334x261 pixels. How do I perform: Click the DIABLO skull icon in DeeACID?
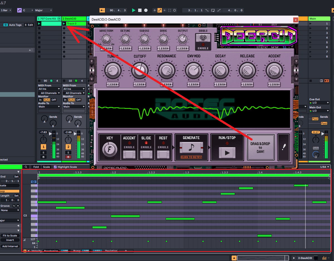point(203,38)
